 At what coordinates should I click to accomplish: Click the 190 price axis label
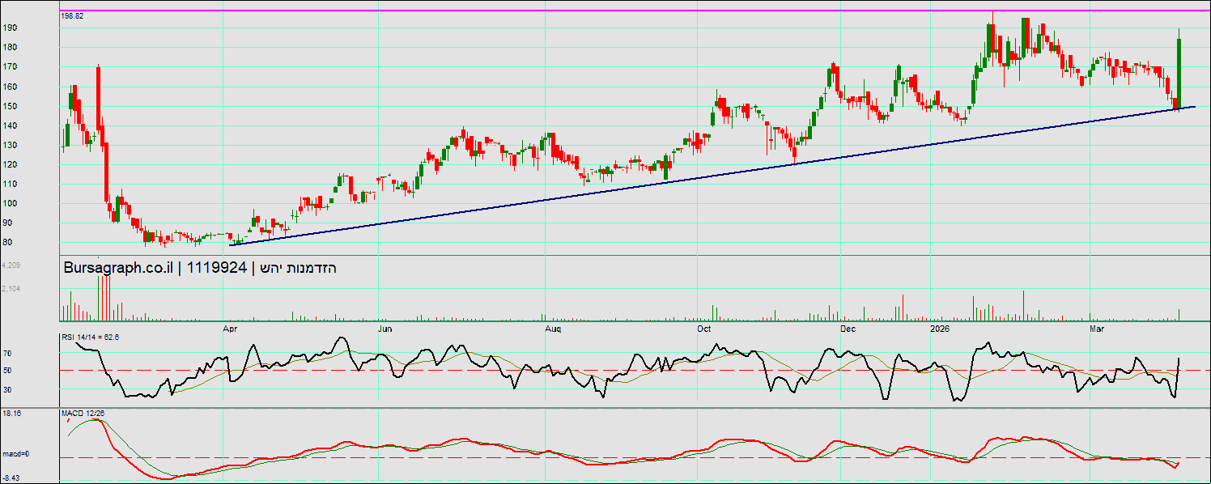pos(10,28)
